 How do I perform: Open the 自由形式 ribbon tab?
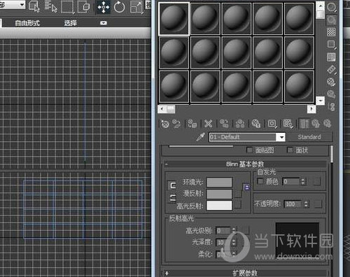(27, 23)
